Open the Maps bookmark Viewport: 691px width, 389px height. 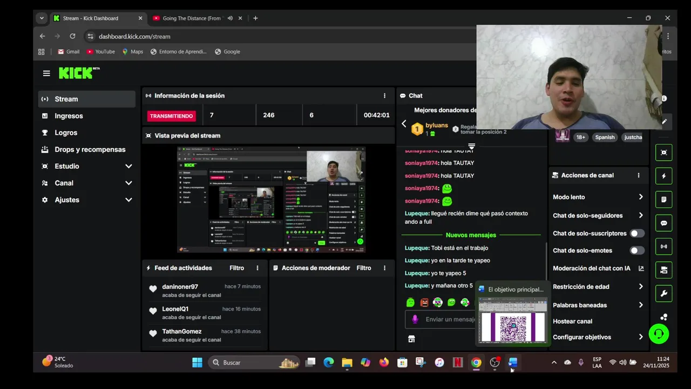coord(132,52)
